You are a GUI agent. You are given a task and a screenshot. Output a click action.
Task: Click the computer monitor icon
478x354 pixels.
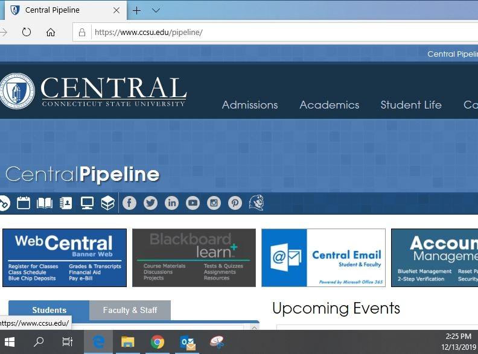(87, 203)
